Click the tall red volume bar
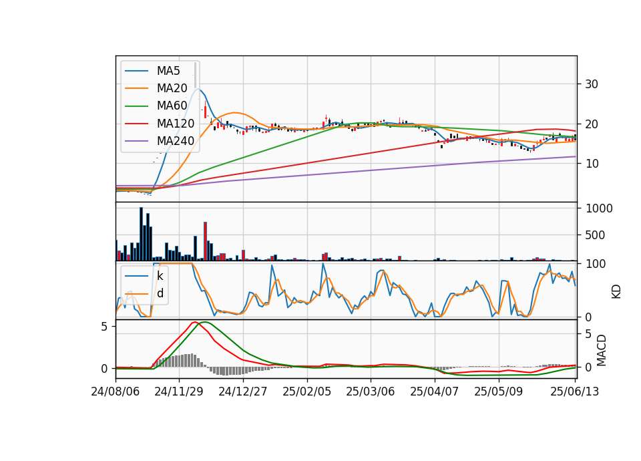This screenshot has height=461, width=641. click(205, 241)
